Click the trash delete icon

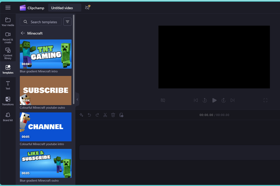pyautogui.click(x=113, y=115)
